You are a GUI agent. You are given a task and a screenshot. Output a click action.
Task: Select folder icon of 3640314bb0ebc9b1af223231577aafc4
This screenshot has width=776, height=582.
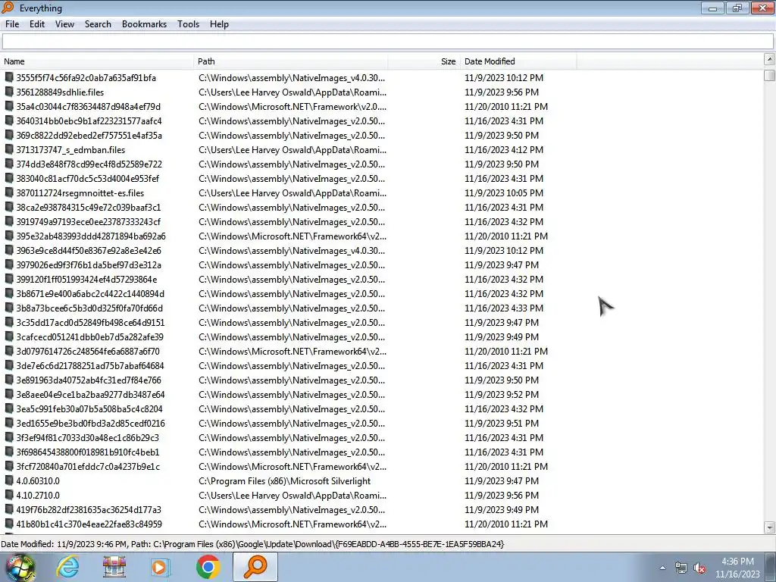(9, 120)
